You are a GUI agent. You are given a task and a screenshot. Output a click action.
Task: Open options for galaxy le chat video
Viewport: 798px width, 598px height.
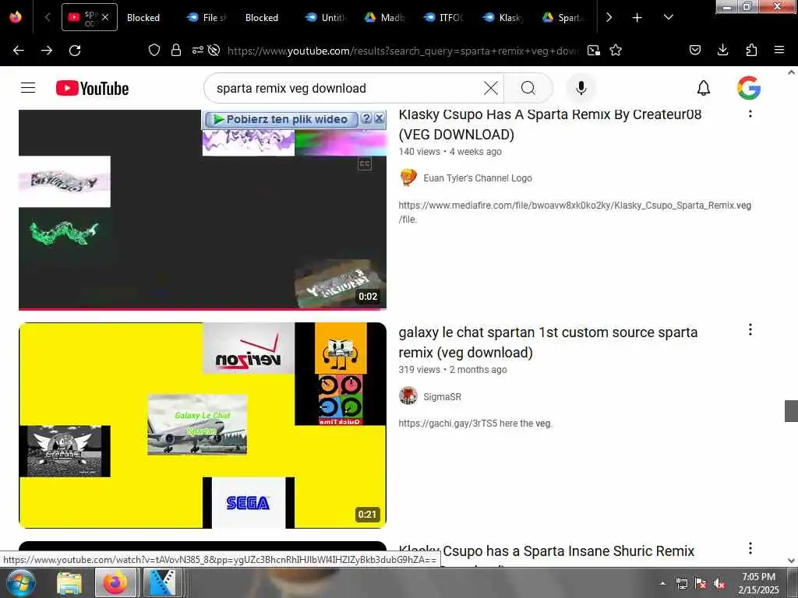750,330
